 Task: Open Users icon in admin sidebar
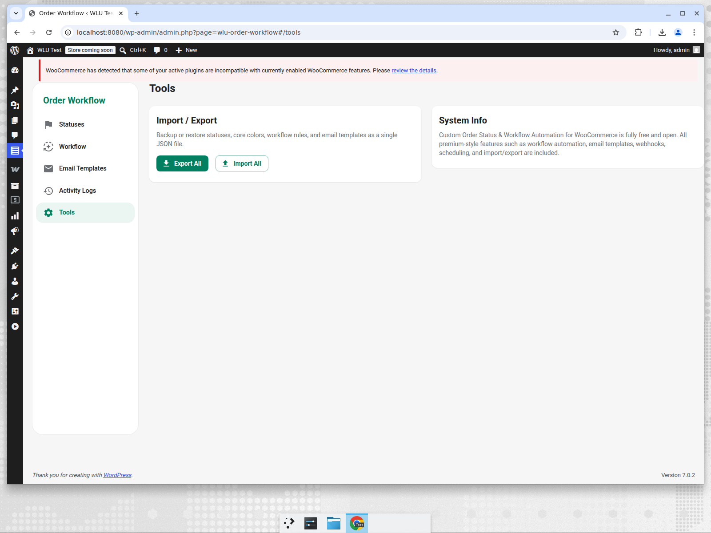[15, 281]
